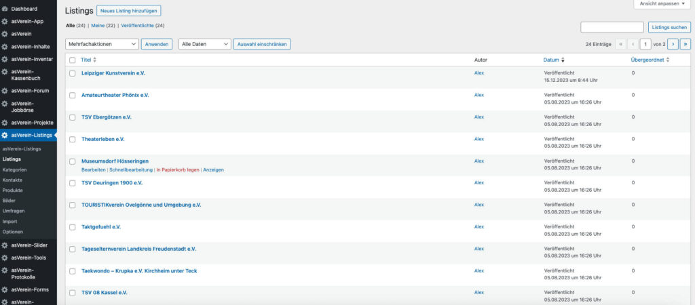This screenshot has height=305, width=695.
Task: Click Anzeigen under Museumsdorf Hösseringen
Action: tap(214, 170)
